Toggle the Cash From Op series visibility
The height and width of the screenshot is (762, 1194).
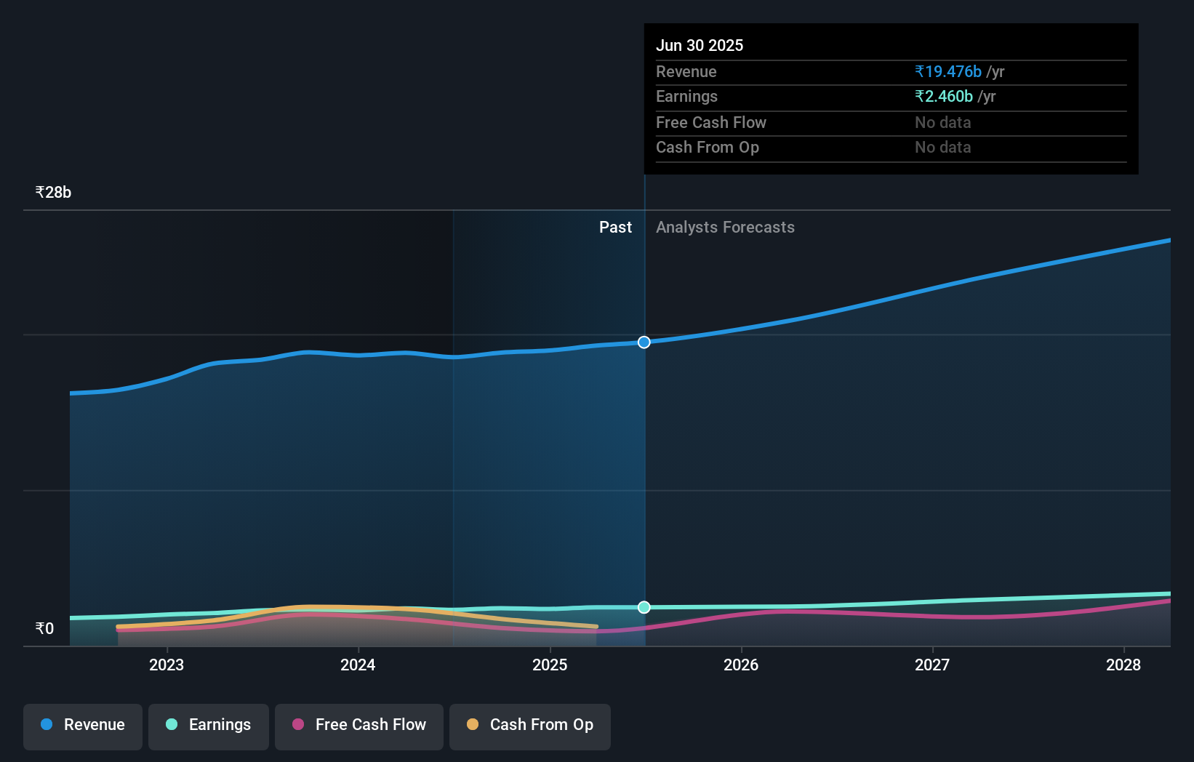click(x=529, y=726)
